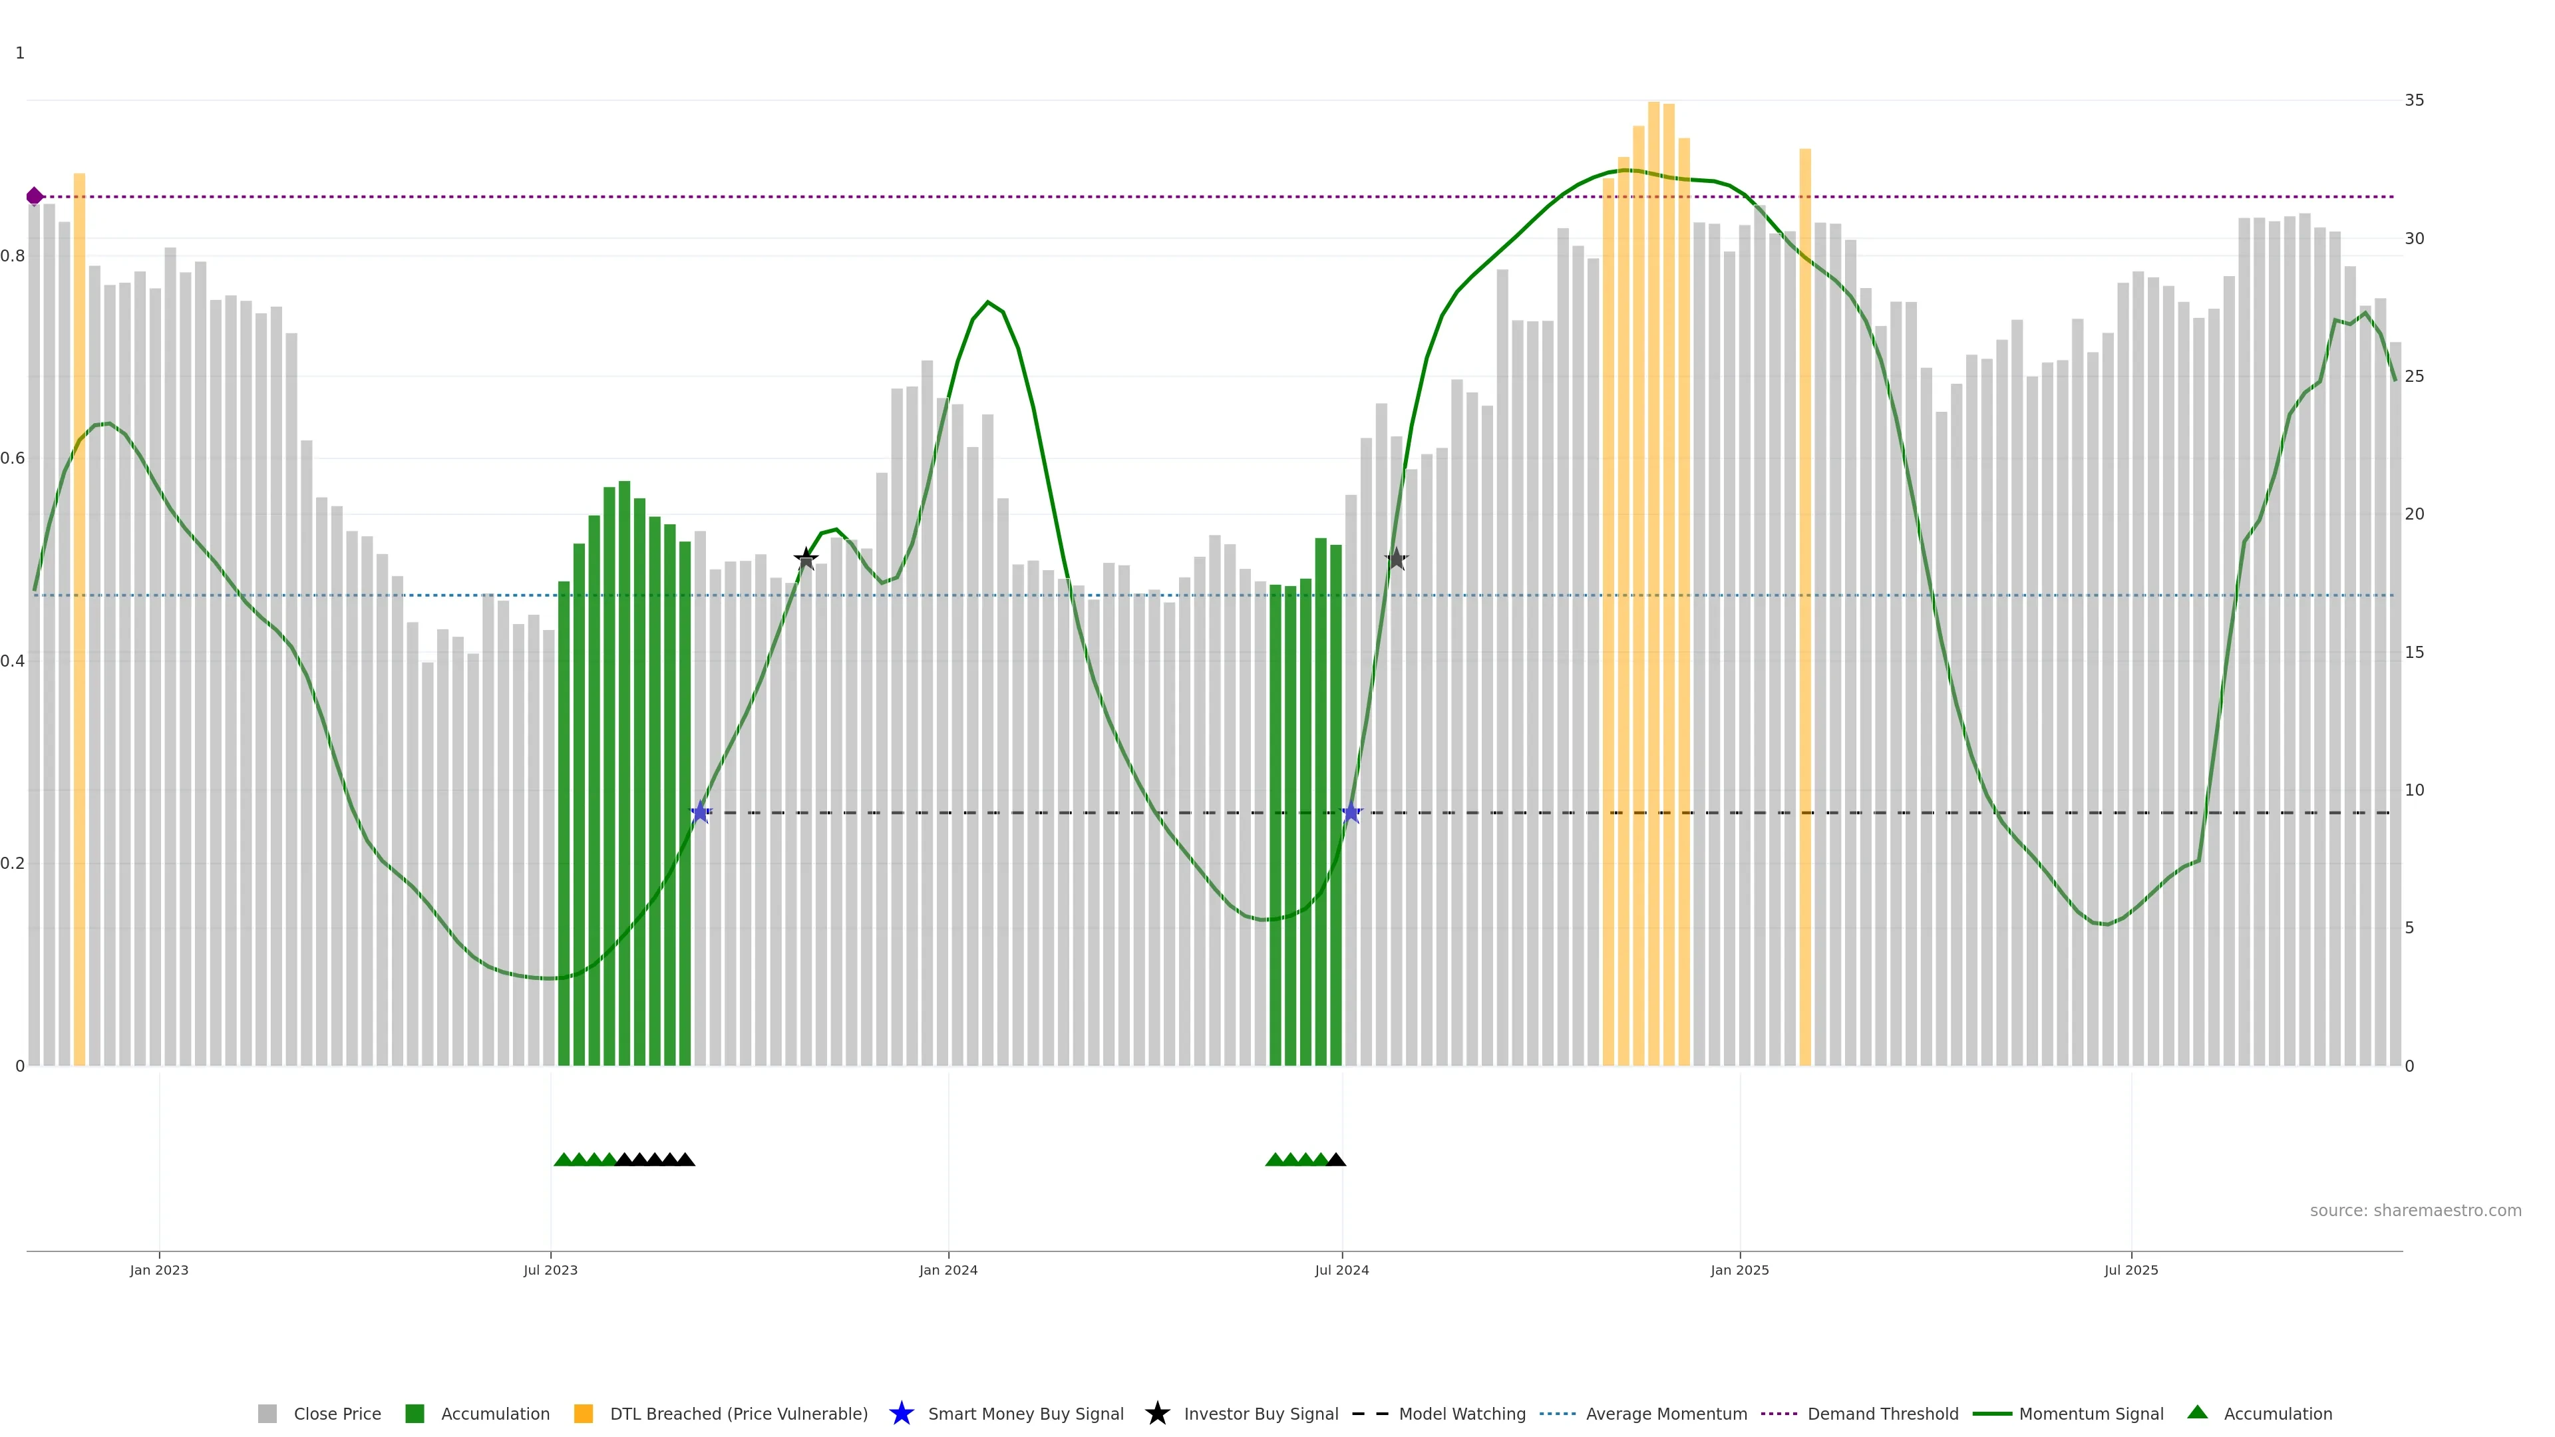Toggle DTL Breached (Price Vulnerable) legend entry
This screenshot has width=2555, height=1437.
(x=738, y=1413)
